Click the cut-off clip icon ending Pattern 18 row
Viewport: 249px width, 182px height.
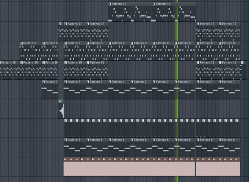coord(242,62)
